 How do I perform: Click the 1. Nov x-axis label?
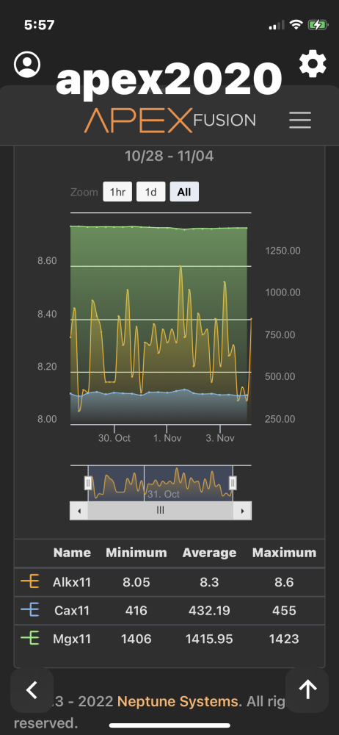tap(167, 438)
